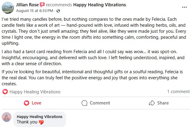Screen dimensions: 192x127
Task: Click the Thank you comment text
Action: pyautogui.click(x=27, y=122)
